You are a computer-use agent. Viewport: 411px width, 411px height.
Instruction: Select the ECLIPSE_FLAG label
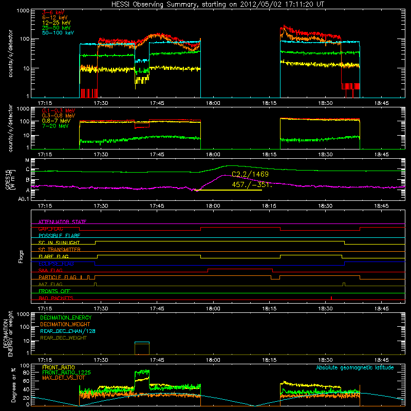pyautogui.click(x=56, y=264)
